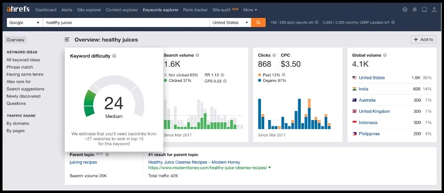The image size is (444, 193).
Task: Open the United States country dropdown
Action: click(230, 23)
